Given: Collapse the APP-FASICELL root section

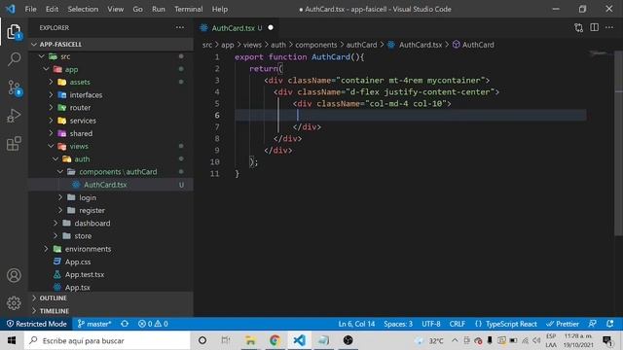Looking at the screenshot, I should pos(34,44).
